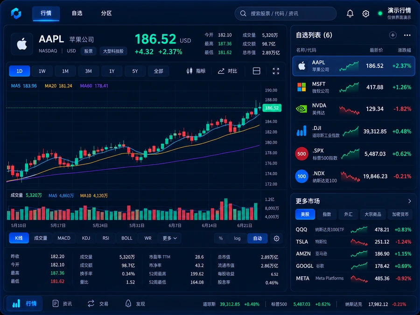This screenshot has height=315, width=420.
Task: Open the QQQ 纳斯达克100ETF row
Action: coord(354,230)
